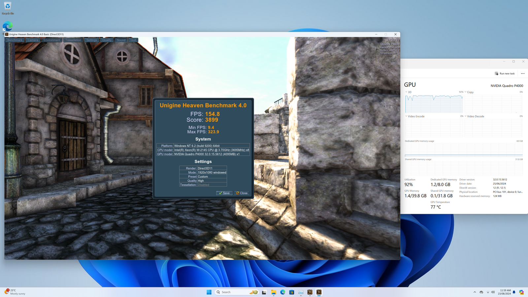Open the Microsoft Edge desktop shortcut
528x297 pixels.
(7, 26)
